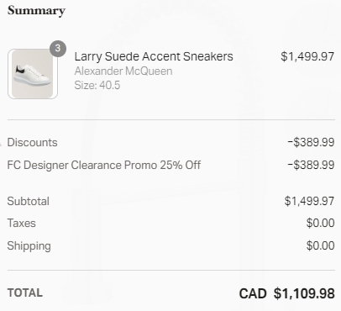Click the CAD $1,109.98 total amount
The height and width of the screenshot is (311, 341).
tap(287, 293)
